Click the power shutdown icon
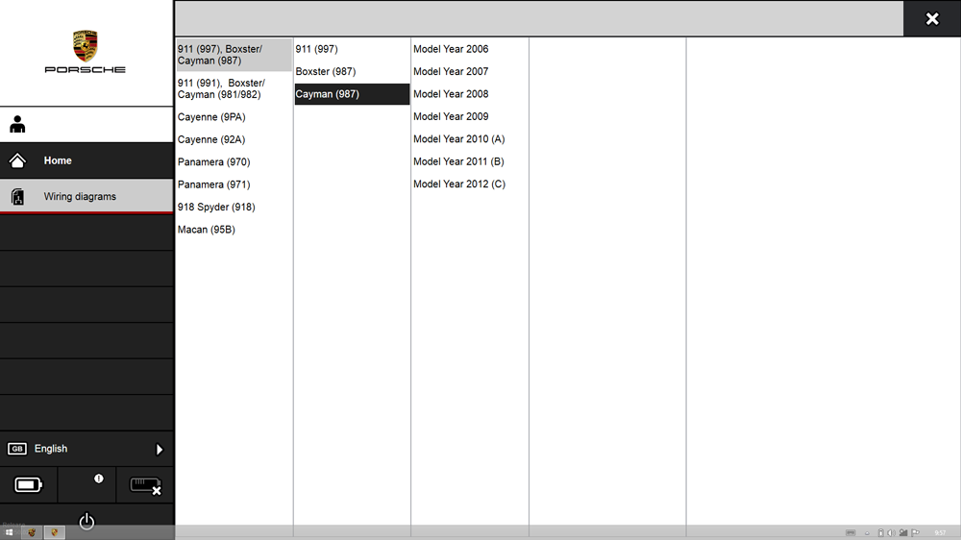This screenshot has width=961, height=540. (86, 521)
